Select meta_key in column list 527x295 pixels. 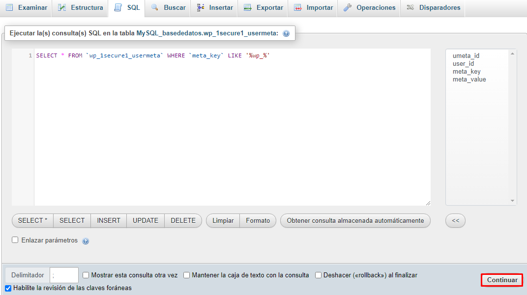pos(467,72)
